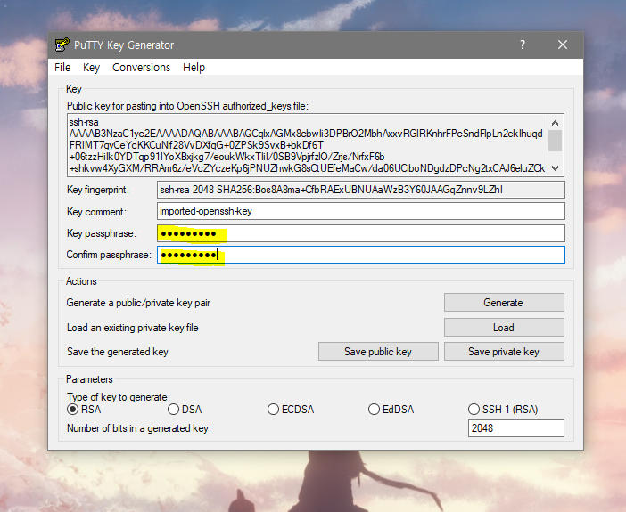
Task: Click the Key comment field showing imported-openssh-key
Action: point(361,211)
